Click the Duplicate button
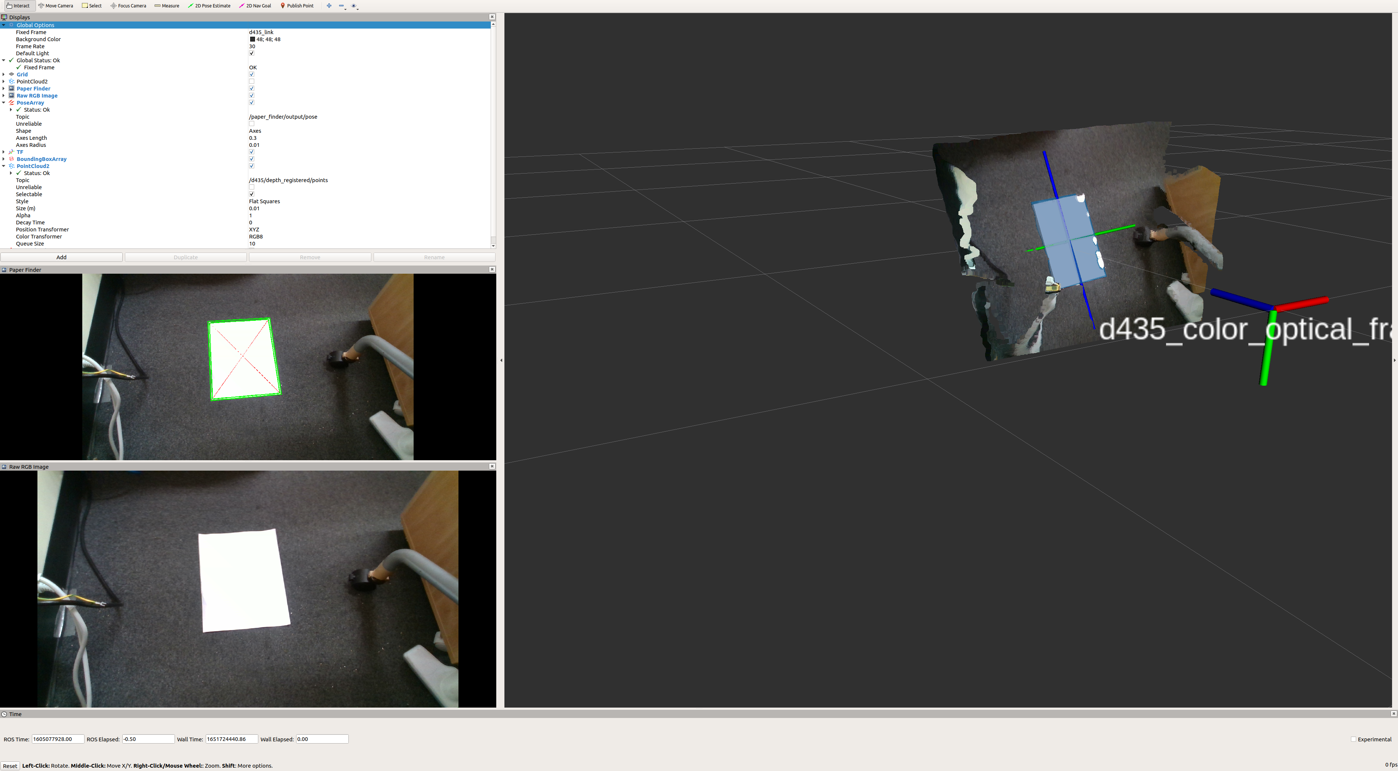Image resolution: width=1398 pixels, height=771 pixels. [x=186, y=257]
